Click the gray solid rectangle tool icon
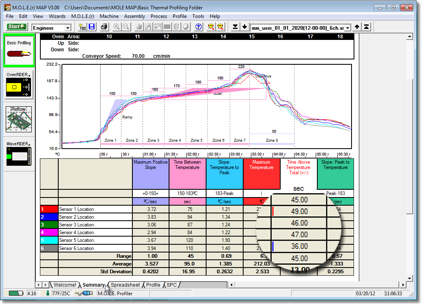Viewport: 422px width, 305px height. 167,27
